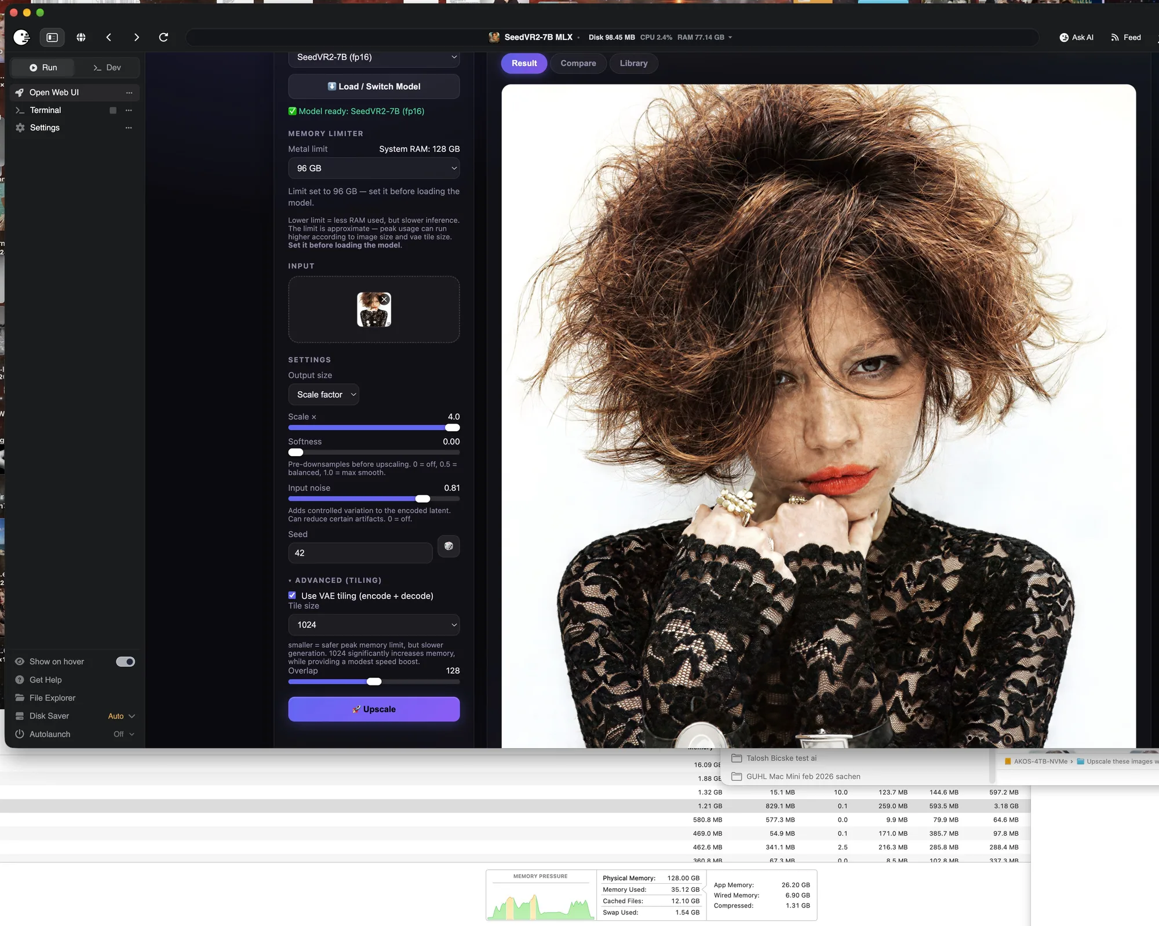
Task: Click the Upscale button
Action: [x=374, y=709]
